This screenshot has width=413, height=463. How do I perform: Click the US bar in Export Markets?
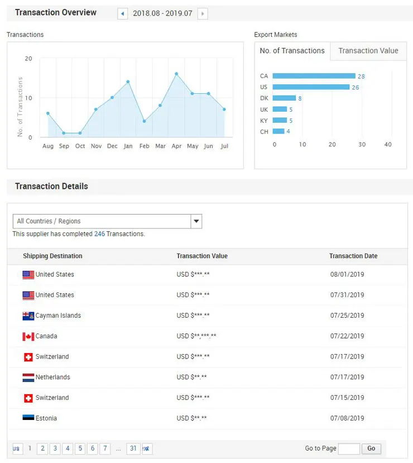click(x=311, y=87)
